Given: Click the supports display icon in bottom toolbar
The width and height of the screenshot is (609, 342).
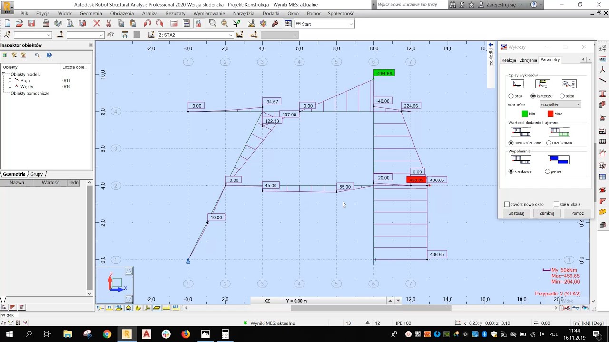Looking at the screenshot, I should point(128,308).
